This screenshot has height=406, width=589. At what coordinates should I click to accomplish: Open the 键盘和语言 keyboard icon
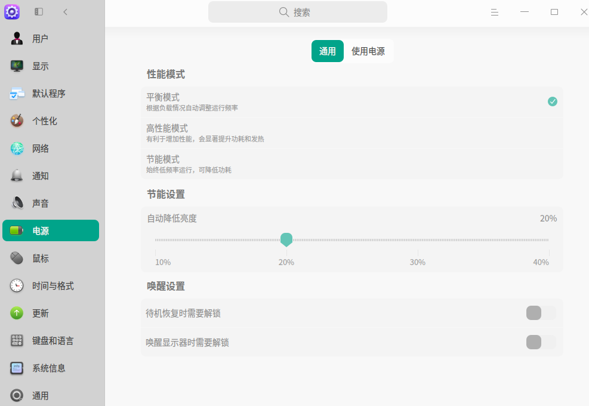[17, 340]
